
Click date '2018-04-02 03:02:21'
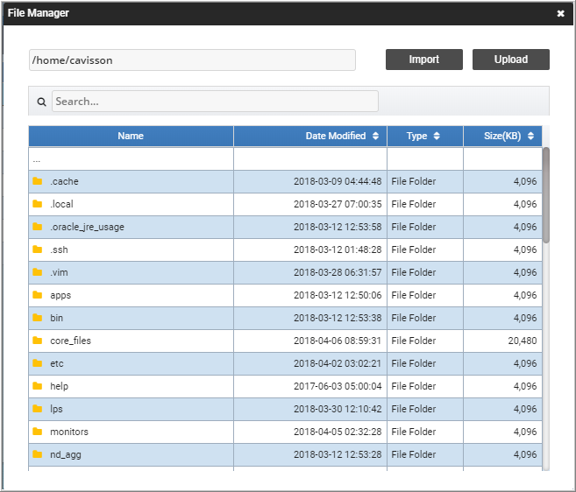(x=338, y=363)
